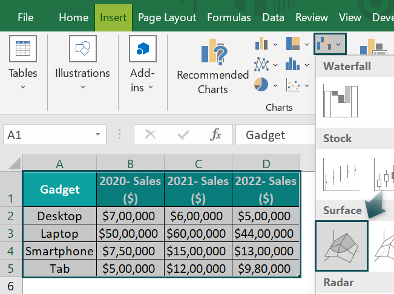Click the 2020- Sales ($) header cell
The image size is (394, 294).
point(130,189)
